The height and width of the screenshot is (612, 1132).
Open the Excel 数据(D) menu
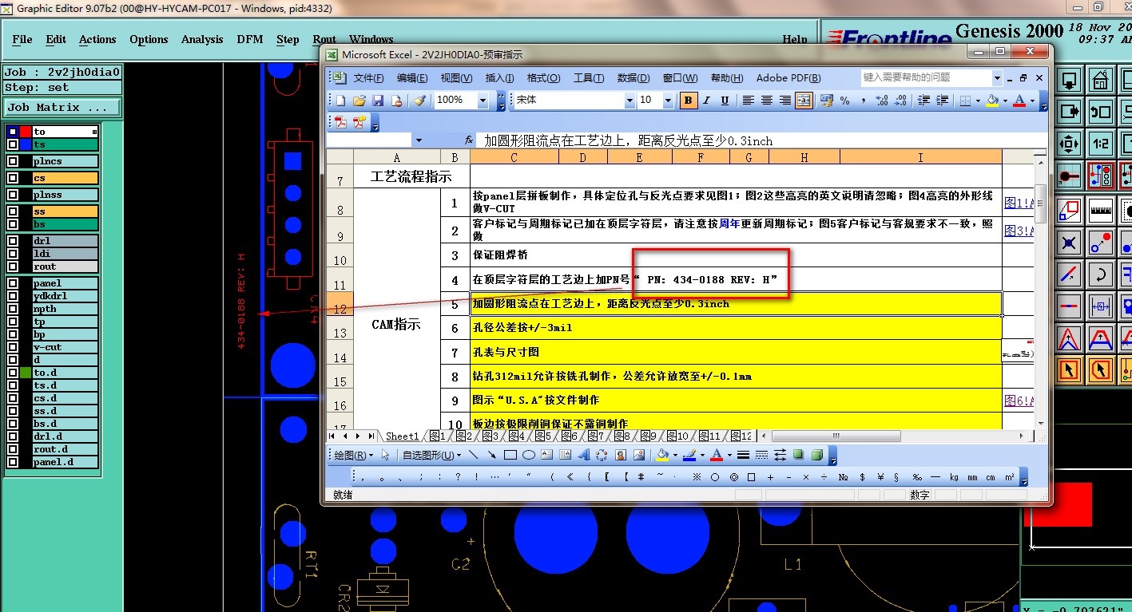click(x=634, y=77)
